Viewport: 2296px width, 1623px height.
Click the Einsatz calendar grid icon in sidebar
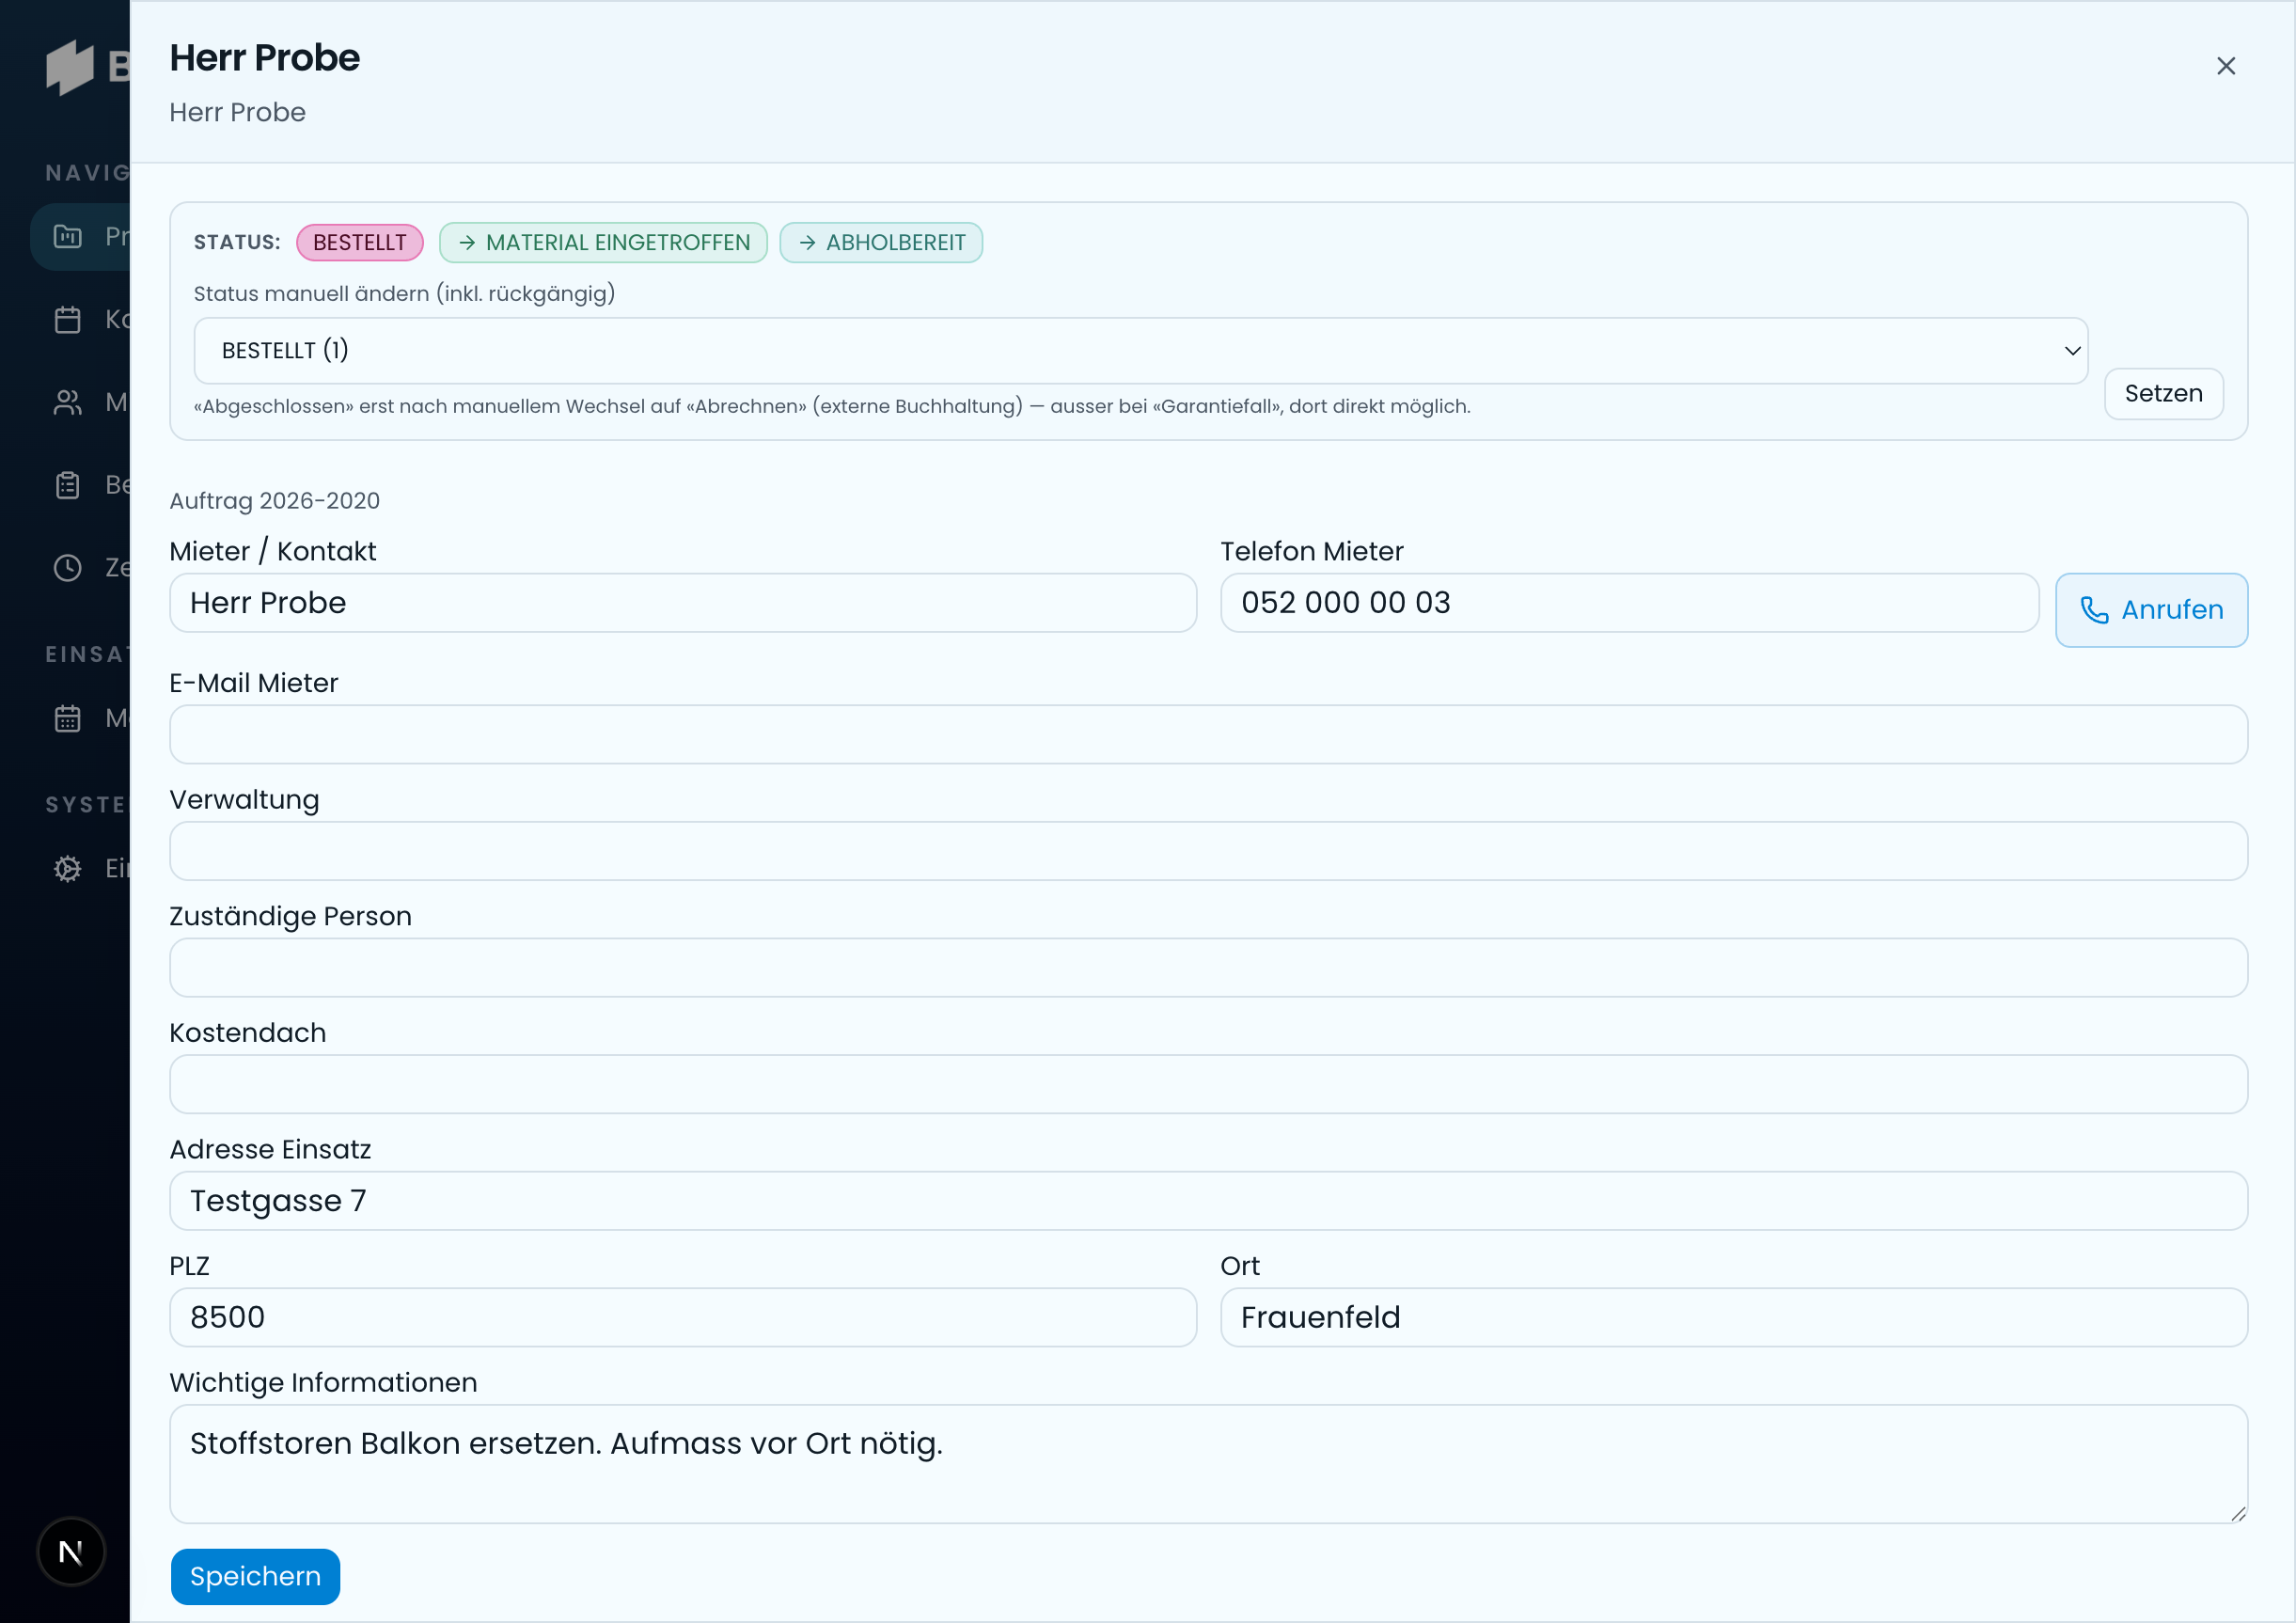67,718
